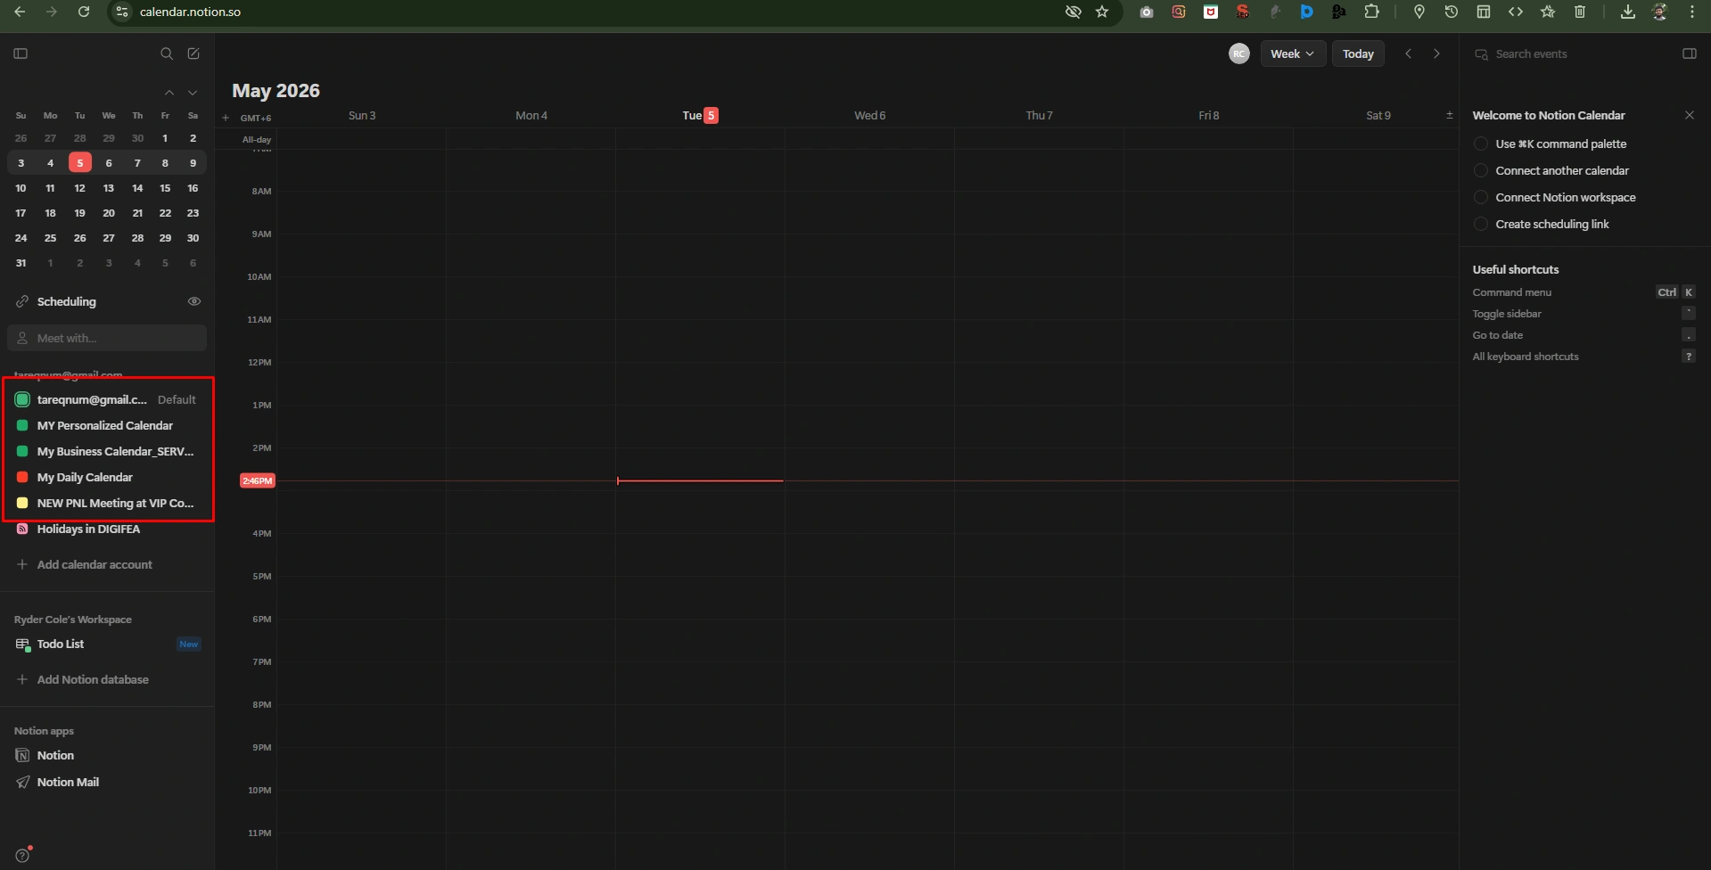Check off Connect Notion workspace
Viewport: 1711px width, 870px height.
(x=1481, y=197)
